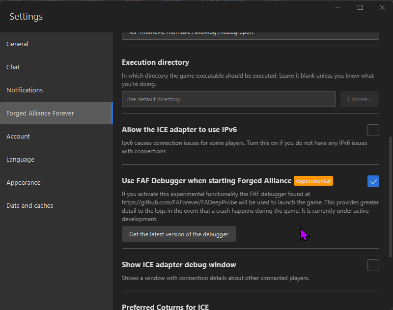The height and width of the screenshot is (310, 393).
Task: Select Forged Alliance Forever settings tab
Action: click(56, 113)
